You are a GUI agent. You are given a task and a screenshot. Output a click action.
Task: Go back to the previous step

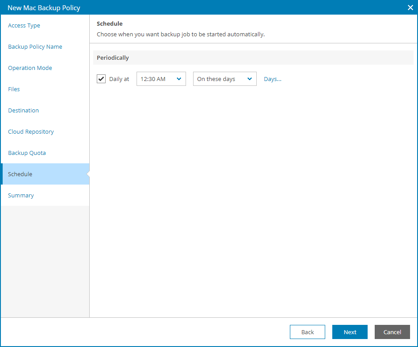pyautogui.click(x=307, y=332)
